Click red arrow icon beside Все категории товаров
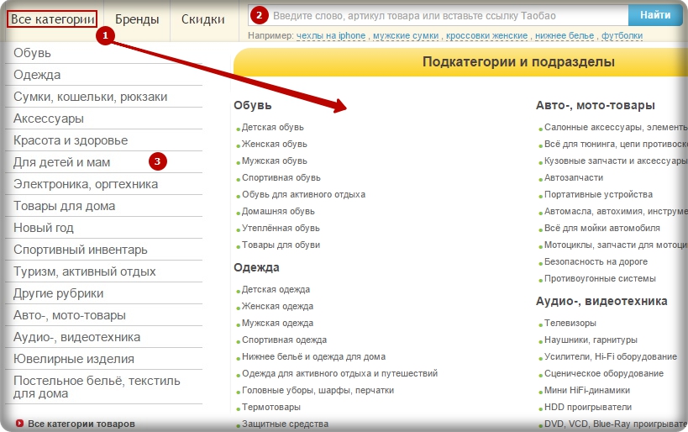Image resolution: width=688 pixels, height=432 pixels. click(19, 424)
